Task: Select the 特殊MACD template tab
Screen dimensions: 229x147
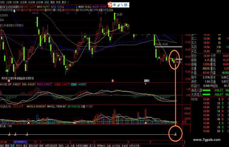Action: coord(101,145)
